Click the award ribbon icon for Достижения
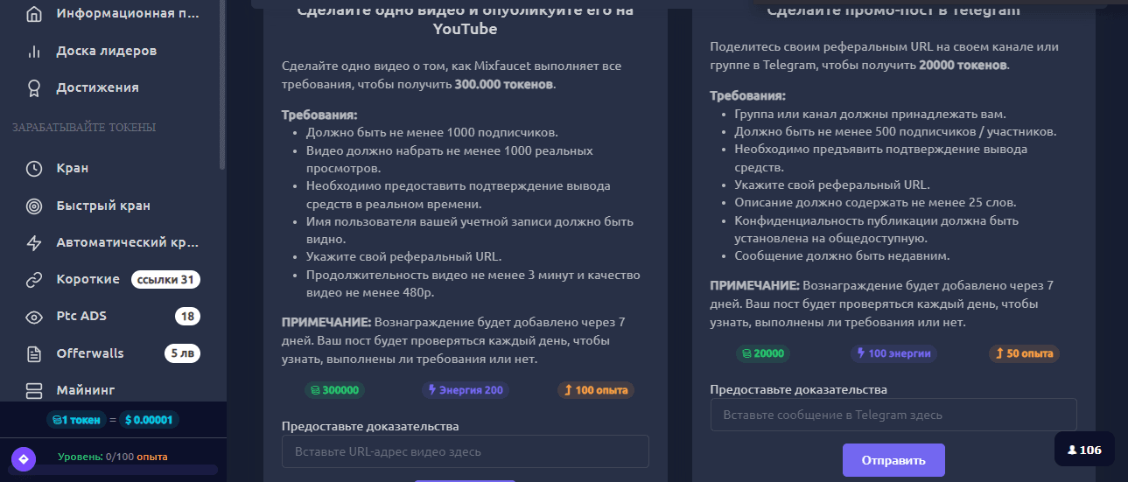Image resolution: width=1128 pixels, height=482 pixels. coord(34,87)
